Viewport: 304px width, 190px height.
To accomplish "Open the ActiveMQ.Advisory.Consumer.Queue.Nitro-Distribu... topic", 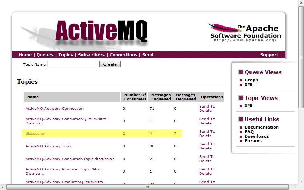I will click(67, 121).
